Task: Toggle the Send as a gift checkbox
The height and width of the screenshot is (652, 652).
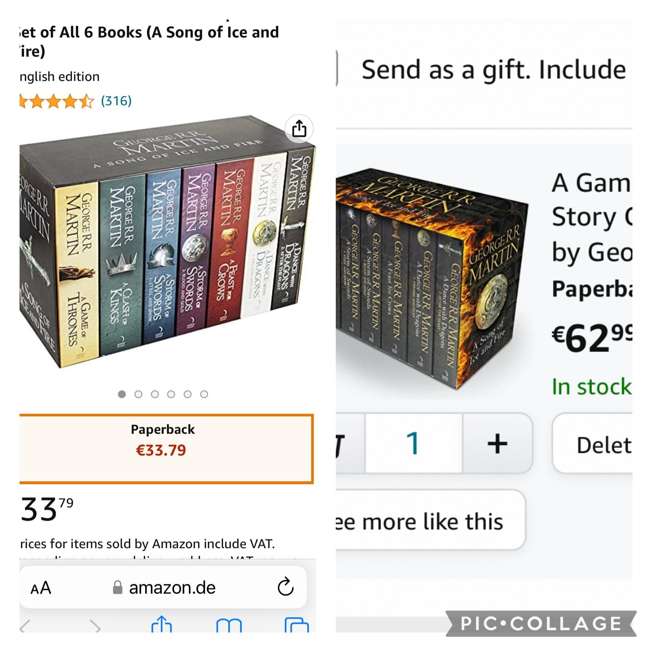Action: pyautogui.click(x=337, y=69)
